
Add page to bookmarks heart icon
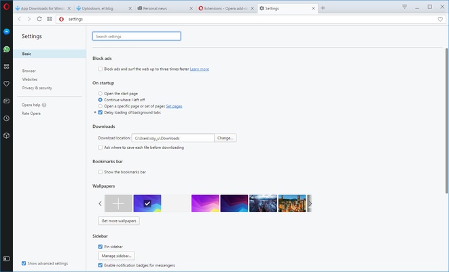pyautogui.click(x=440, y=19)
